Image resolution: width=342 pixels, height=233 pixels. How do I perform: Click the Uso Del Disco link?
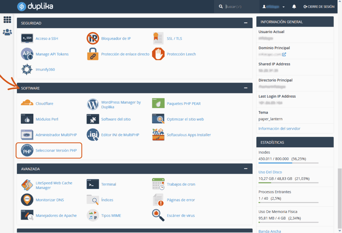[270, 172]
